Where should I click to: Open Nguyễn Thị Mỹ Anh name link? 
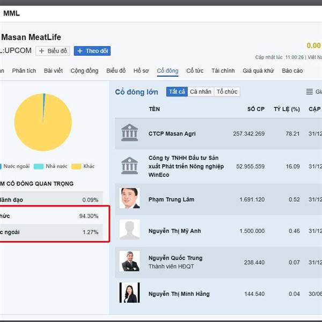click(x=174, y=231)
